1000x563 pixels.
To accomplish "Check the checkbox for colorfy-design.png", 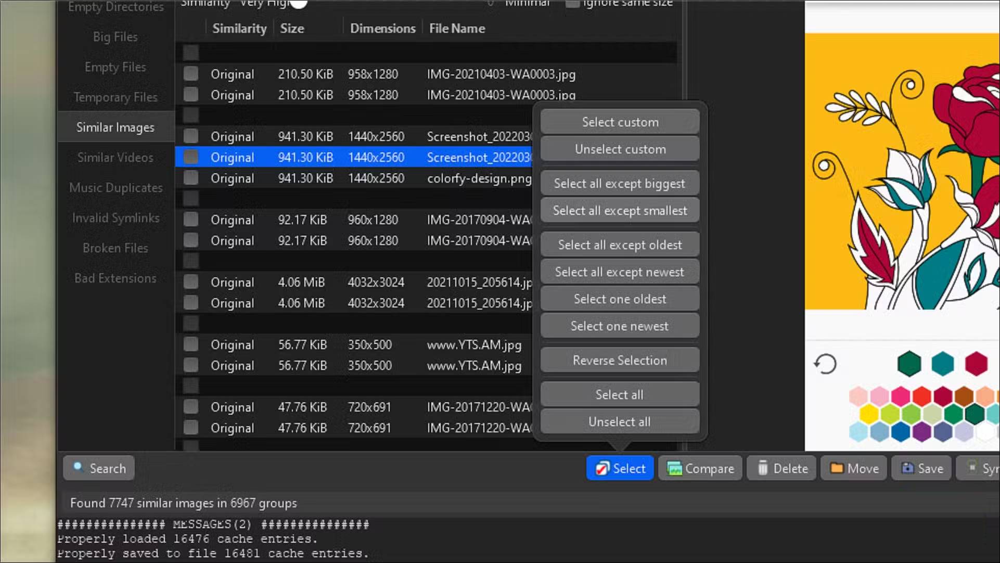I will click(190, 178).
